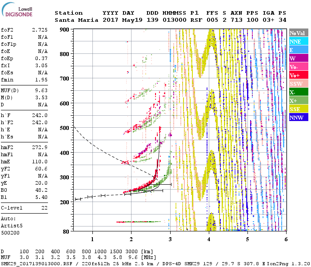Click the h`Es label

click(7, 137)
